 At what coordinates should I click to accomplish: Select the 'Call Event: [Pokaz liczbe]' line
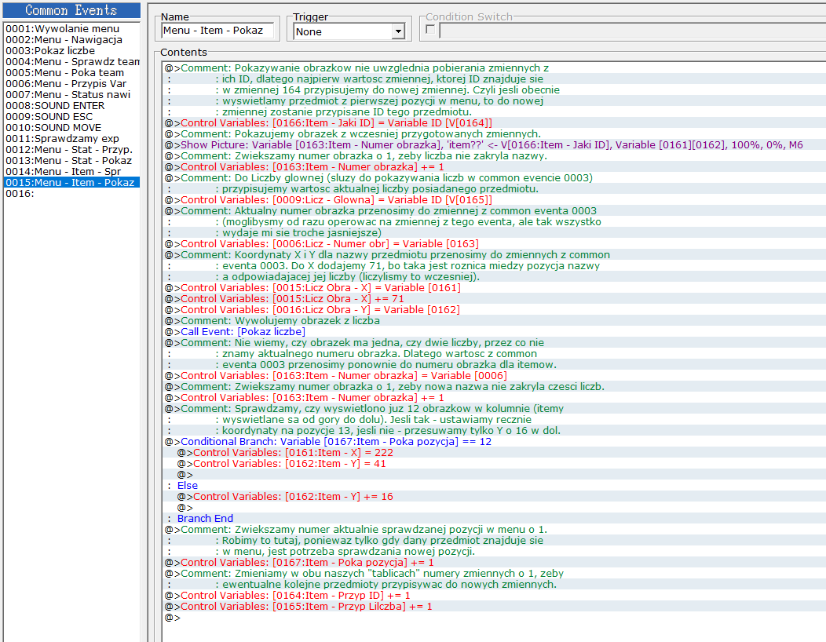[x=494, y=332]
